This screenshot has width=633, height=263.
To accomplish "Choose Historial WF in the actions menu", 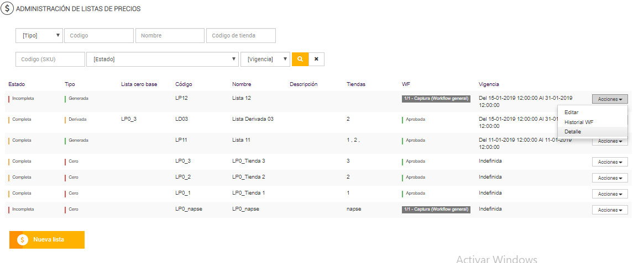I will coord(579,122).
